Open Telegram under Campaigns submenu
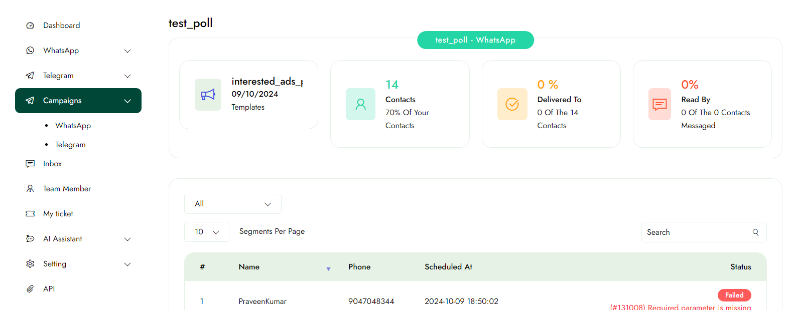The height and width of the screenshot is (310, 791). click(x=70, y=145)
